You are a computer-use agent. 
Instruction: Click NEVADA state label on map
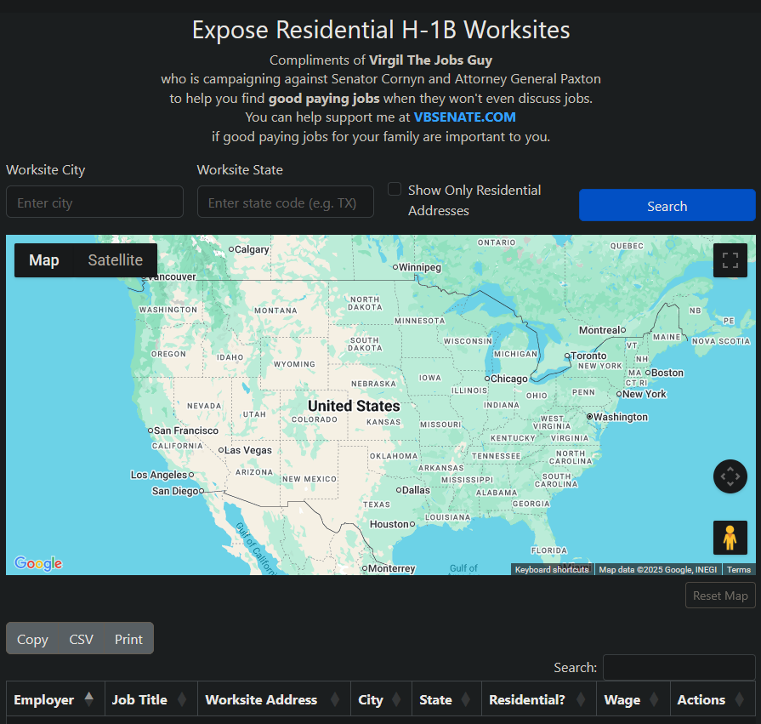point(204,406)
